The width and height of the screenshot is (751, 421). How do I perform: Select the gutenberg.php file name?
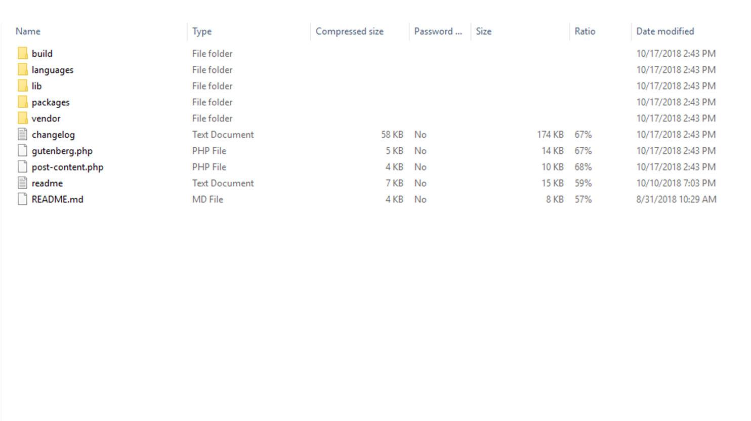click(62, 151)
